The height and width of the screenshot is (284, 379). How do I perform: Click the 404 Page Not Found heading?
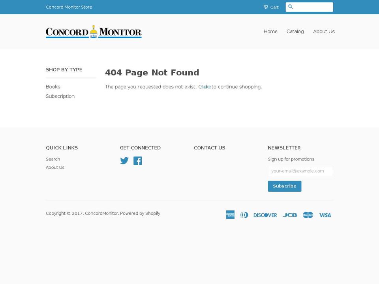pos(152,73)
